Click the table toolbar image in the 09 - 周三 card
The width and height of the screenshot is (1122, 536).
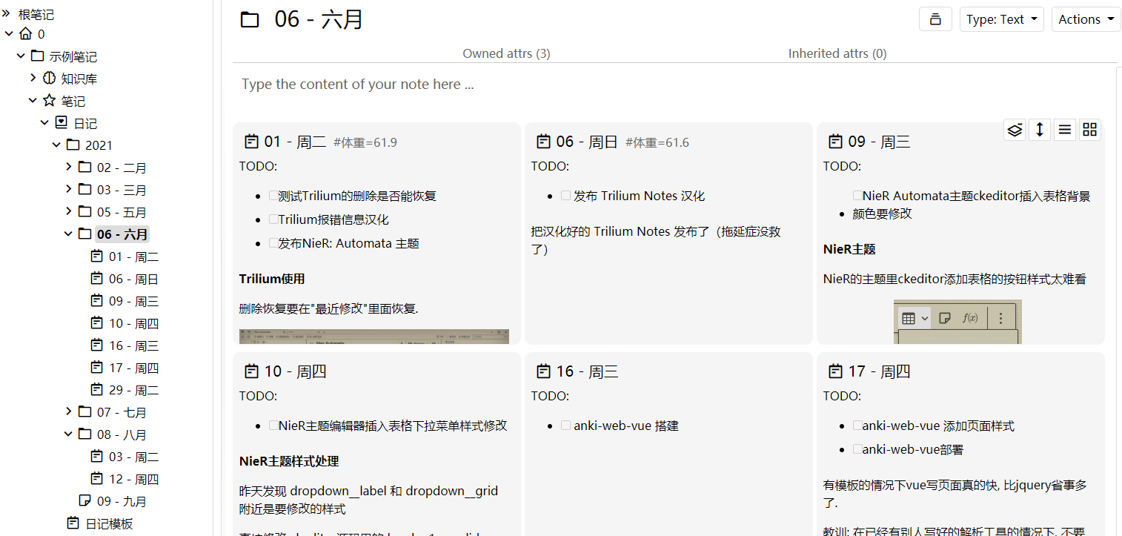[957, 322]
